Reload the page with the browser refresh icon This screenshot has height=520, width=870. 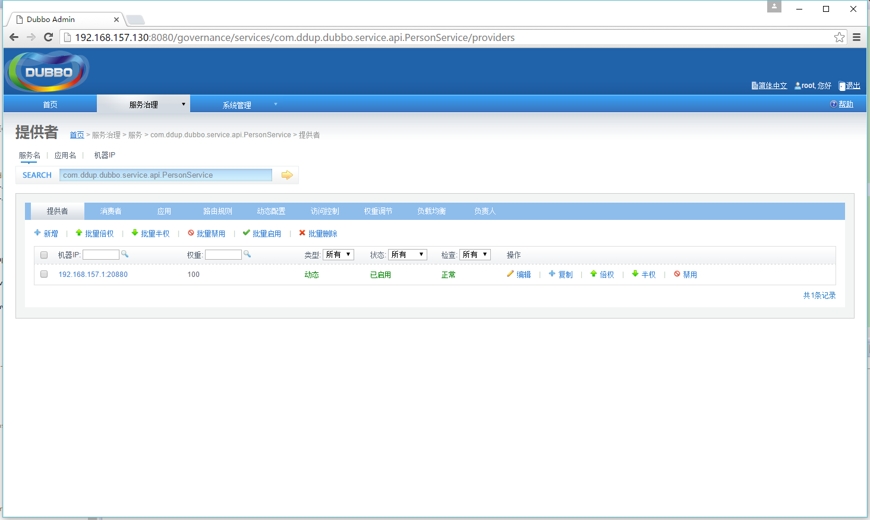tap(49, 37)
